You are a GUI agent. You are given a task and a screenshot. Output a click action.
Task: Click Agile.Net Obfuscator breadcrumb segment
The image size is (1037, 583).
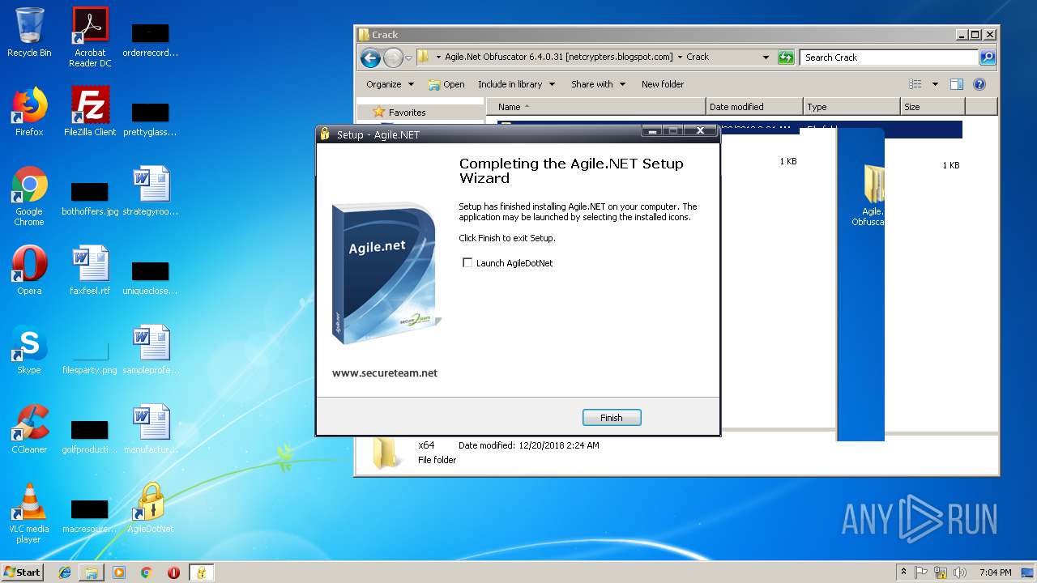click(559, 57)
